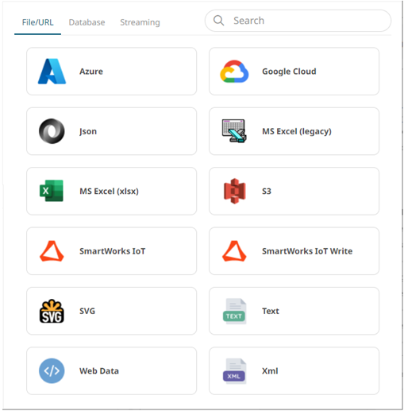Image resolution: width=404 pixels, height=411 pixels.
Task: Pick the SVG label
Action: (87, 311)
